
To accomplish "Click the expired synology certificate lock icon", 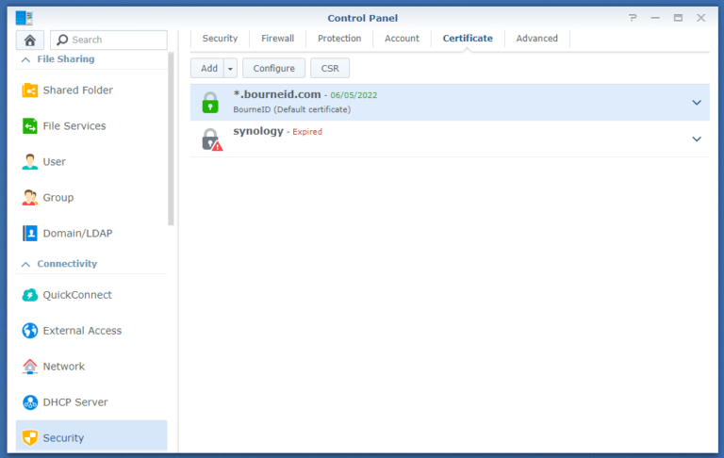I will [x=211, y=139].
